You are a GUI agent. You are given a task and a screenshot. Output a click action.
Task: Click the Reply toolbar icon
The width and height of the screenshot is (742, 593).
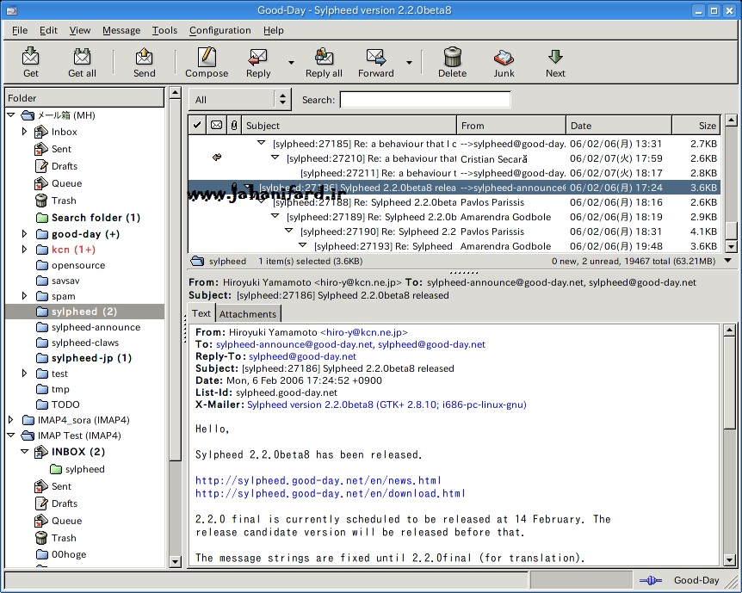click(257, 58)
